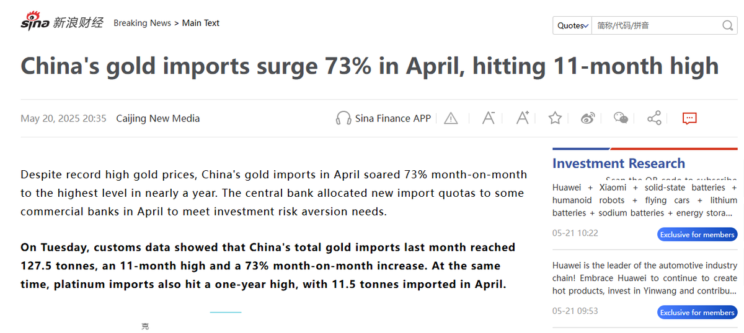
Task: Bookmark article with the star icon
Action: click(x=555, y=118)
